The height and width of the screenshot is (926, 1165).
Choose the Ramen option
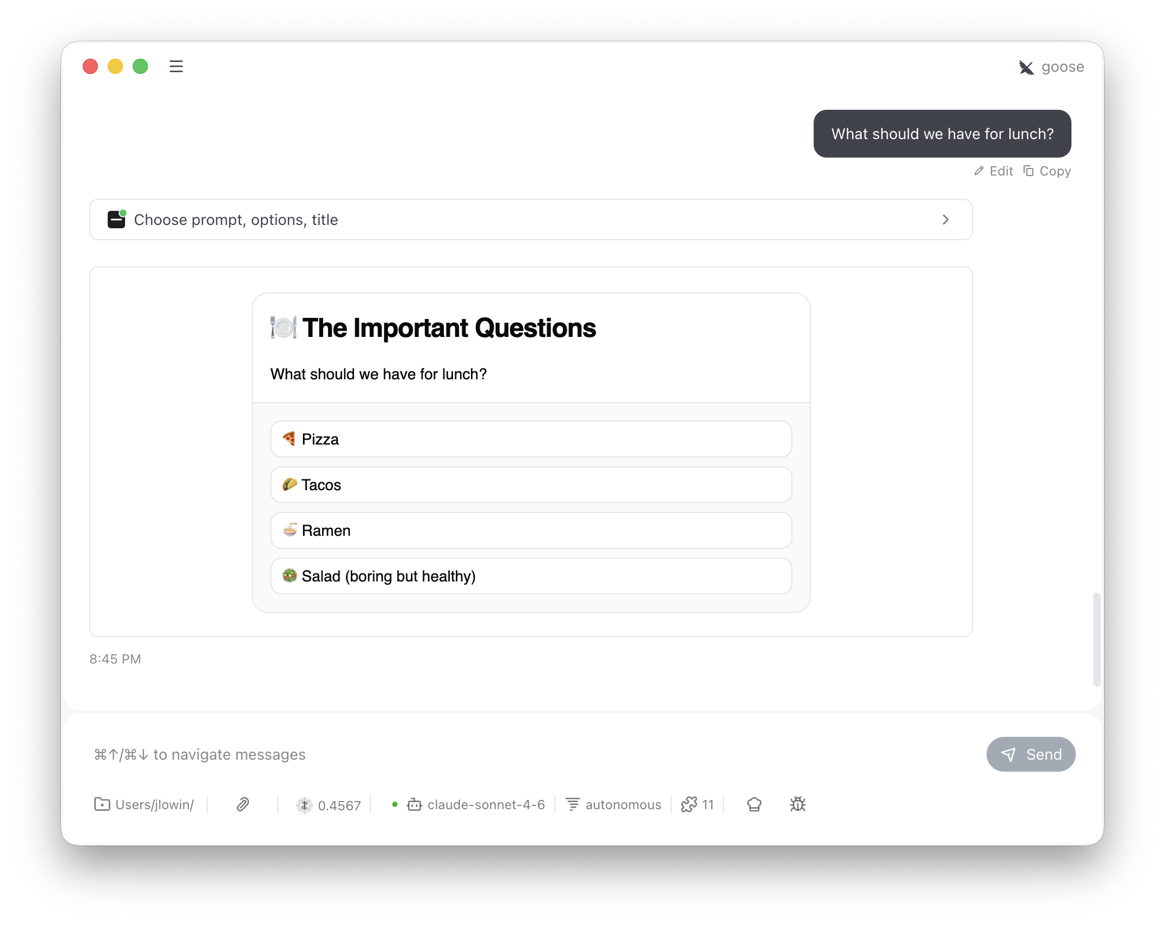pos(531,530)
